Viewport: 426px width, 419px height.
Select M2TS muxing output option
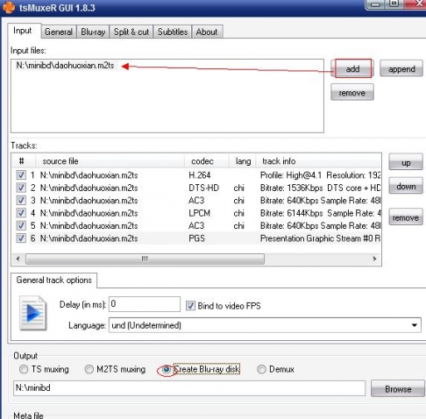pos(89,369)
